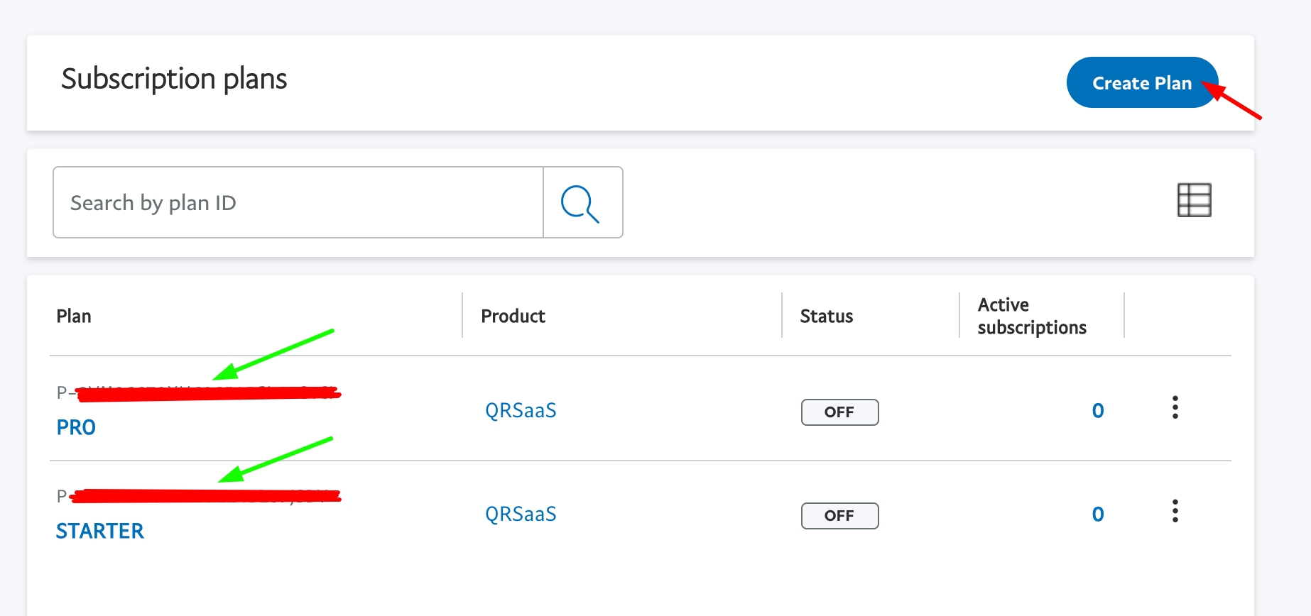View active subscriptions count for PRO plan

coord(1097,410)
